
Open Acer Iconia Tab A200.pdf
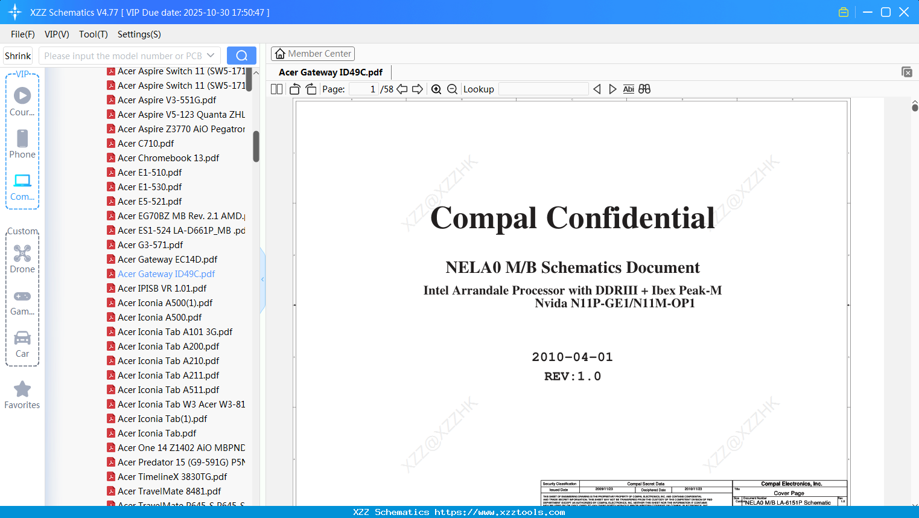click(x=163, y=347)
